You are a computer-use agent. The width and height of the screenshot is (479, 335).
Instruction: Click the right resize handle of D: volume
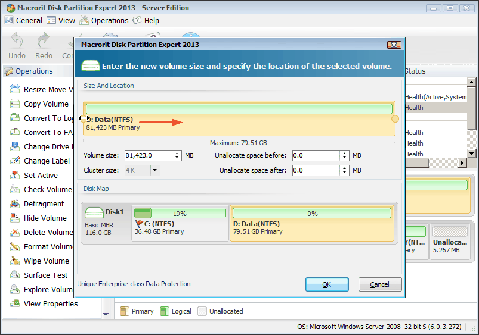click(x=395, y=118)
